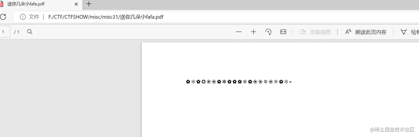Screen dimensions: 419x137
Task: Click the 文件 label in address bar
Action: tap(34, 17)
